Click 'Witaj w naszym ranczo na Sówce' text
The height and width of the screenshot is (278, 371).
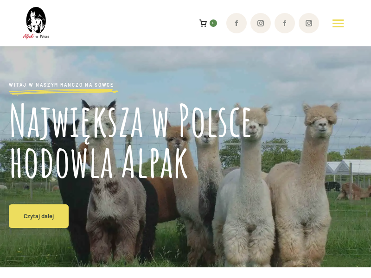pos(61,85)
